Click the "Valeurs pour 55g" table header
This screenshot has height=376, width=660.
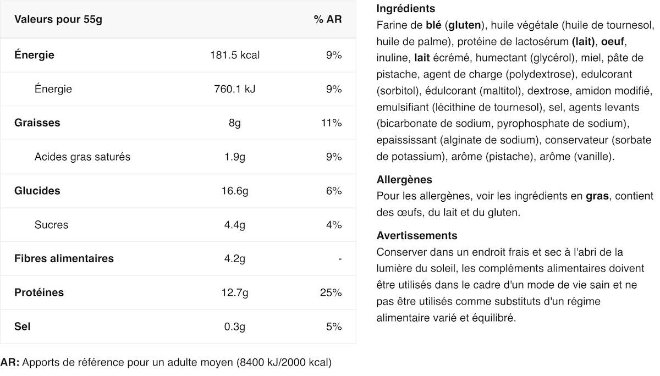coord(58,20)
